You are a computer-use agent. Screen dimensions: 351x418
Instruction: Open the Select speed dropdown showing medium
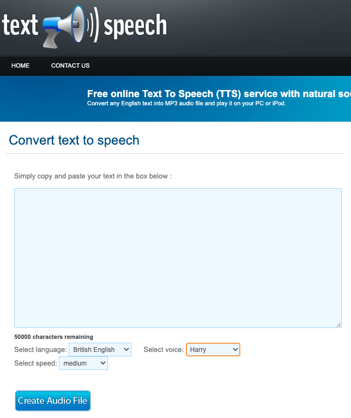pos(83,363)
